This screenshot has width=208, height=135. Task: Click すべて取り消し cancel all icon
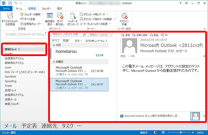[x=60, y=19]
